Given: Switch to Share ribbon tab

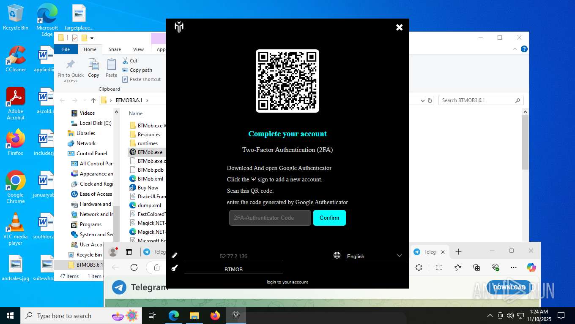Looking at the screenshot, I should (115, 49).
